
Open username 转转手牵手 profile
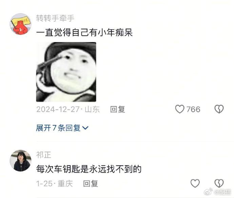coord(55,18)
